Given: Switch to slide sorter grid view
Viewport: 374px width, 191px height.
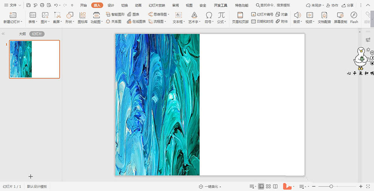Looking at the screenshot, I should [x=268, y=187].
